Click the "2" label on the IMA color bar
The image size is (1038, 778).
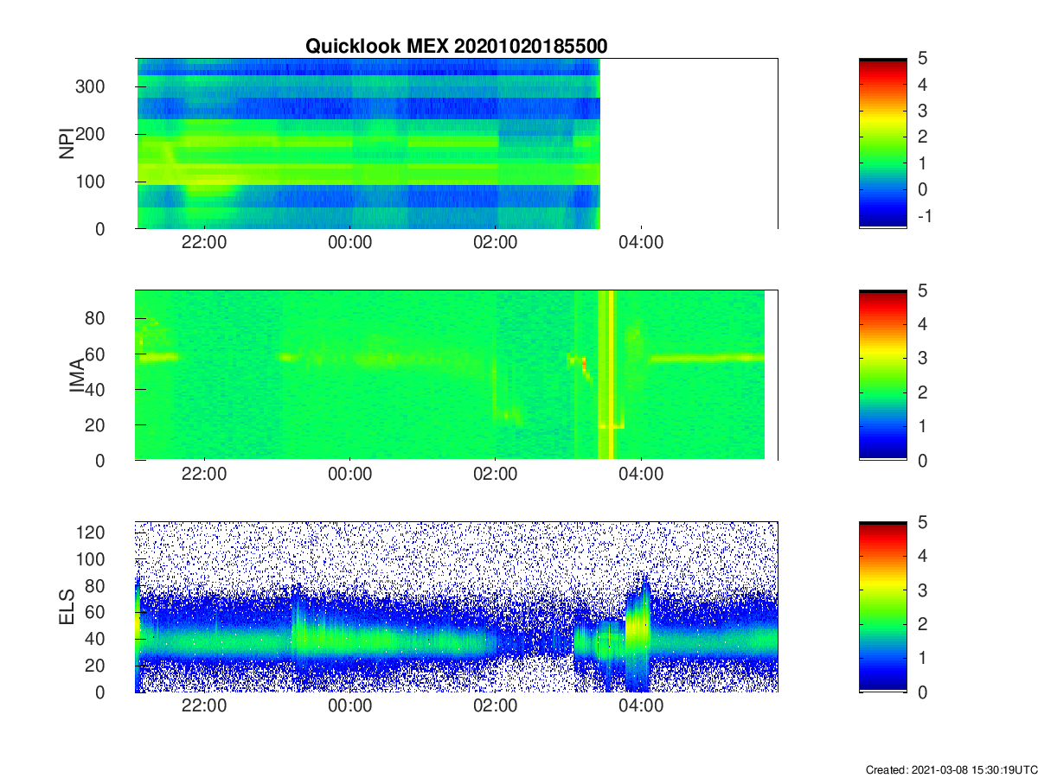(922, 392)
